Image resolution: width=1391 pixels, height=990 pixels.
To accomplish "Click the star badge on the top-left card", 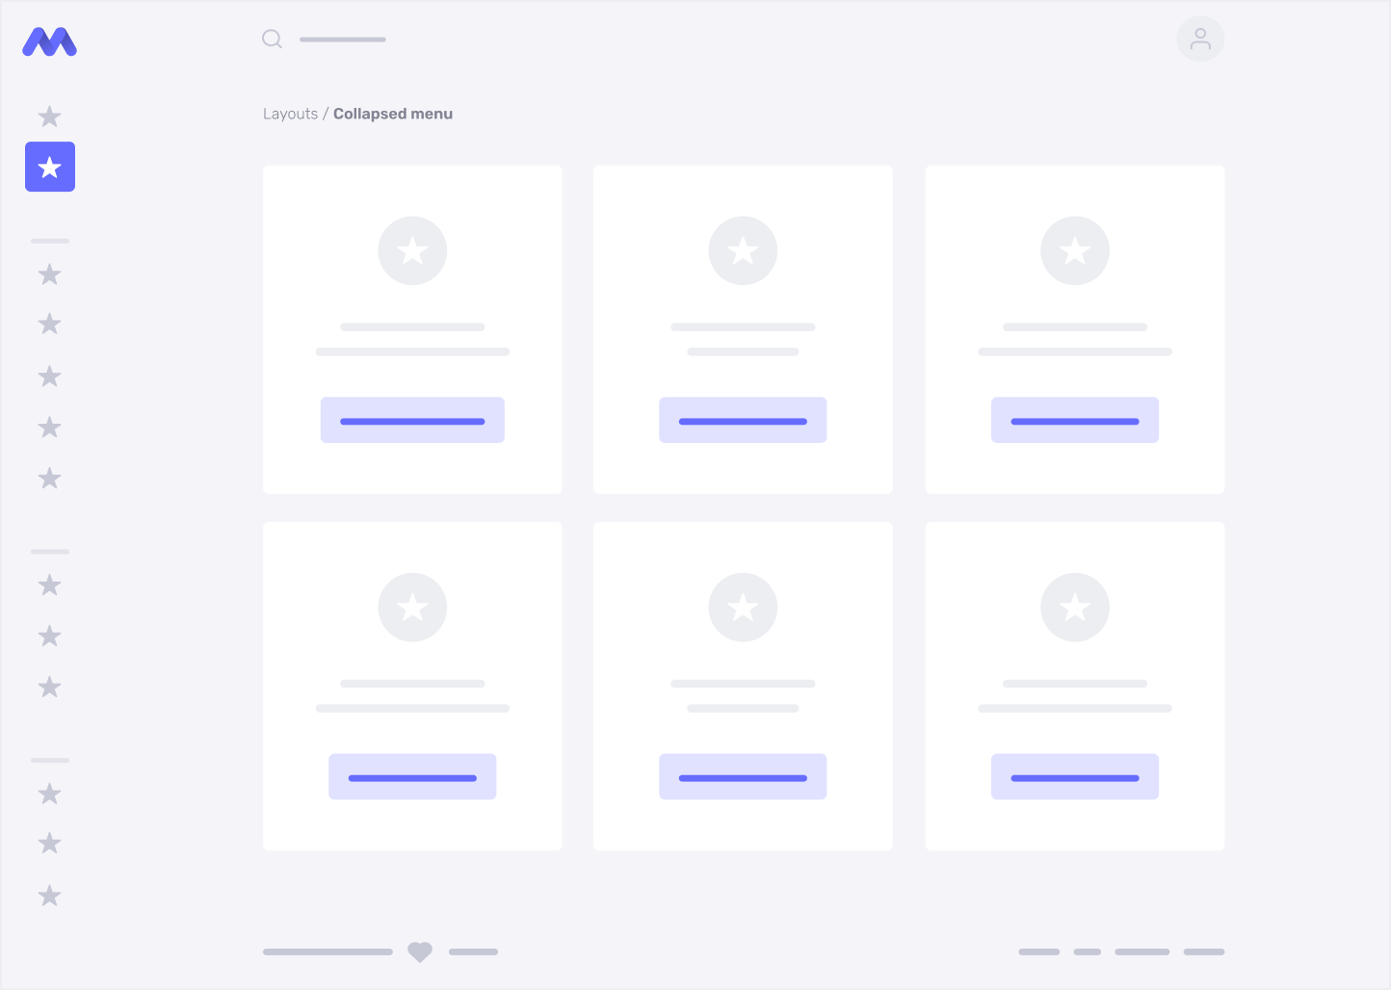I will click(x=412, y=250).
